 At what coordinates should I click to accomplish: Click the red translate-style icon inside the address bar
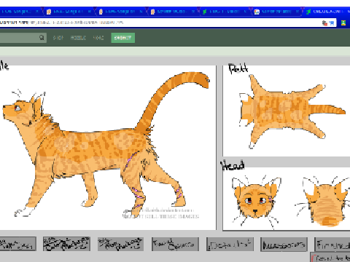(324, 23)
